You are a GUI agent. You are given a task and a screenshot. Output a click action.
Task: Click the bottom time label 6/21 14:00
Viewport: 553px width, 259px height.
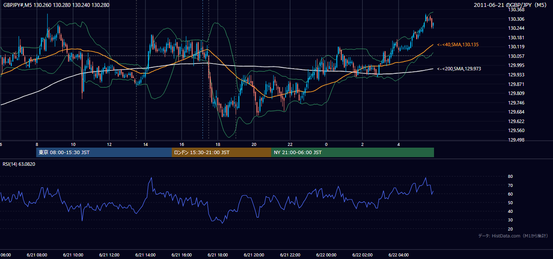coord(145,255)
